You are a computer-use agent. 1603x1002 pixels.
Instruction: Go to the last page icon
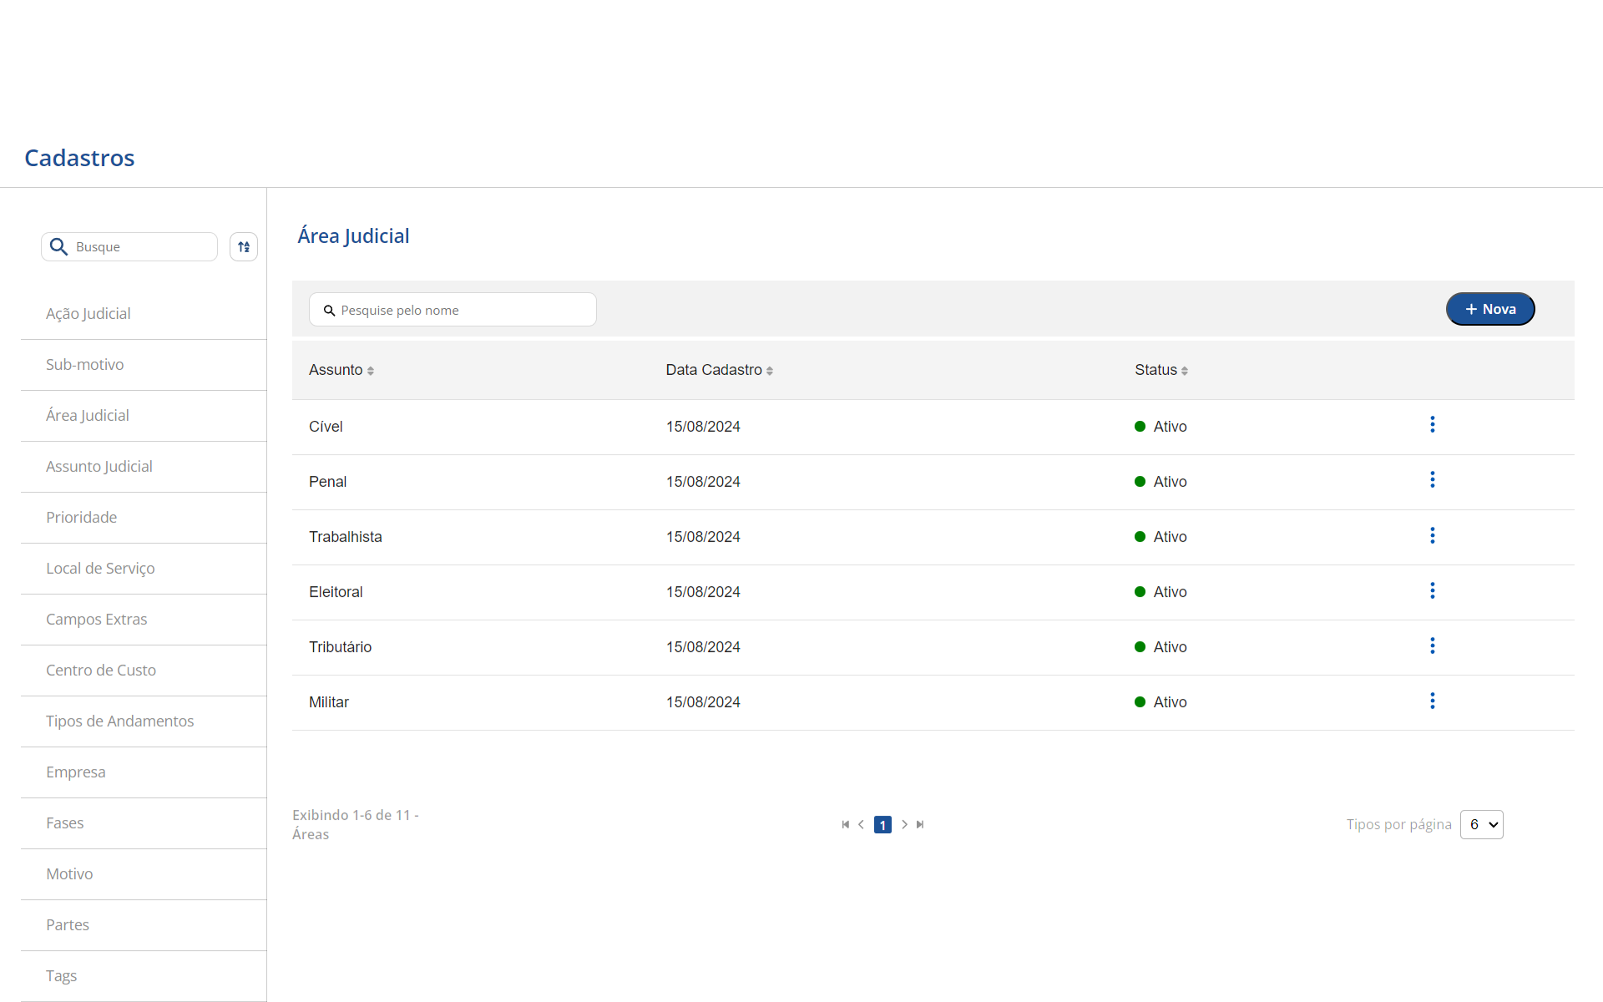[x=920, y=824]
